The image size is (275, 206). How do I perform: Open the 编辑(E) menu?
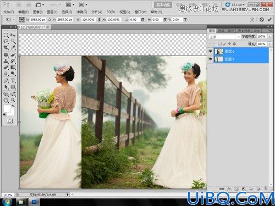pyautogui.click(x=24, y=12)
